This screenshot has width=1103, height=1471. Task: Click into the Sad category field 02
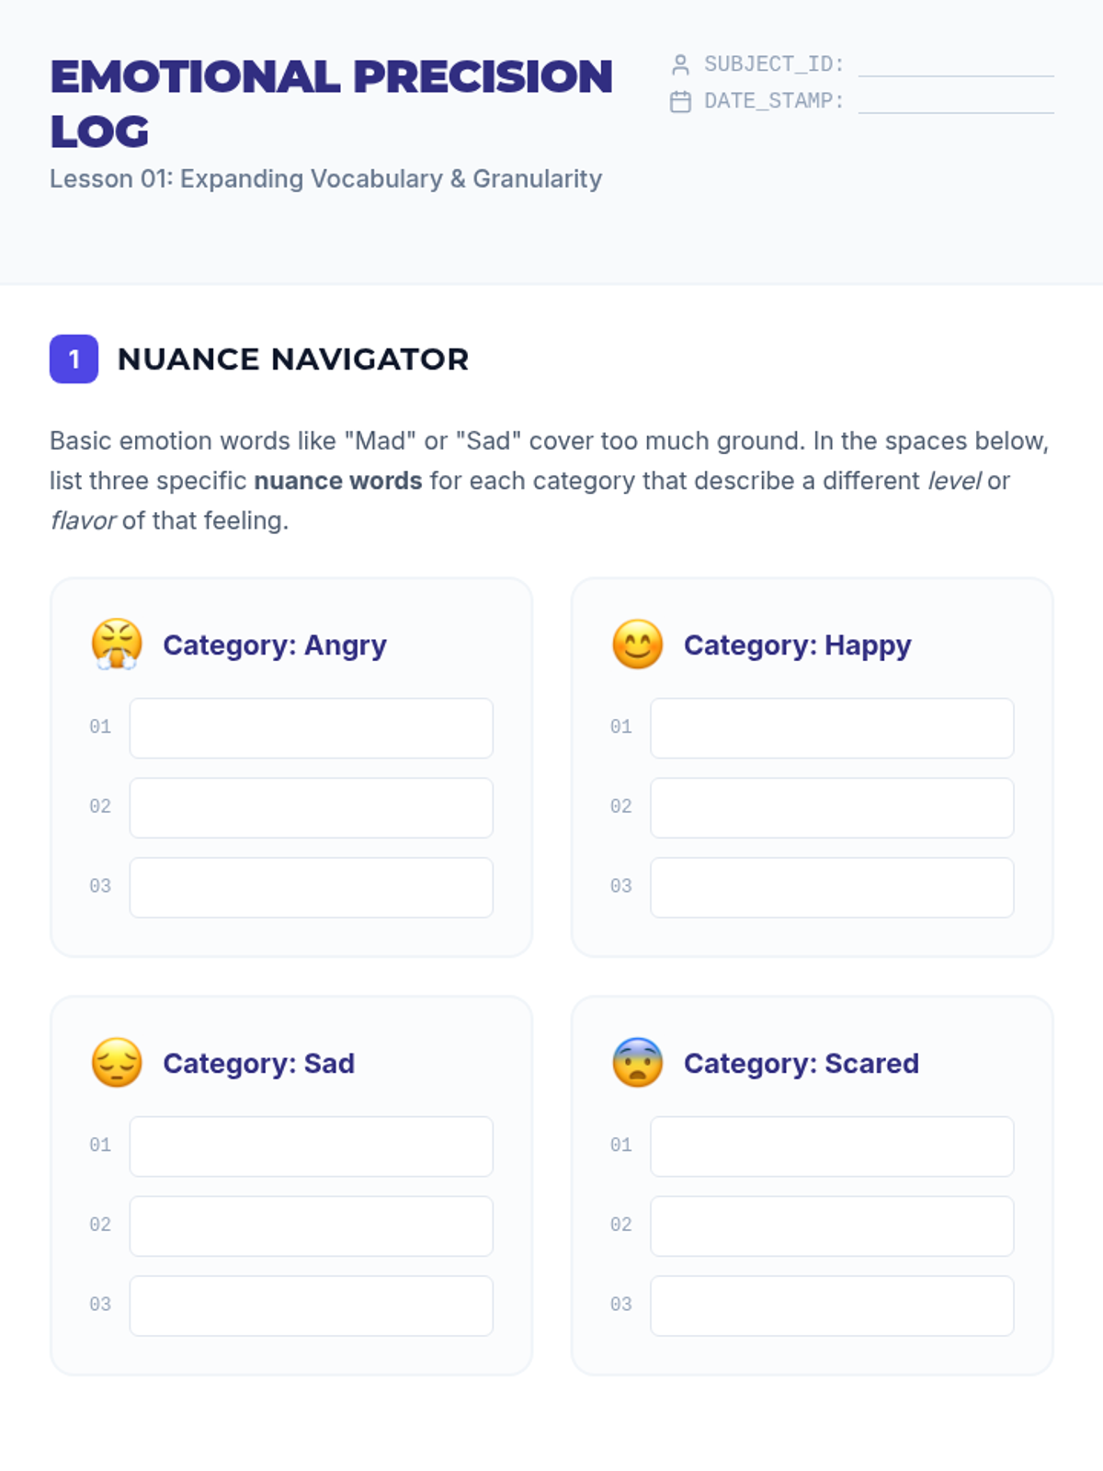[x=311, y=1226]
